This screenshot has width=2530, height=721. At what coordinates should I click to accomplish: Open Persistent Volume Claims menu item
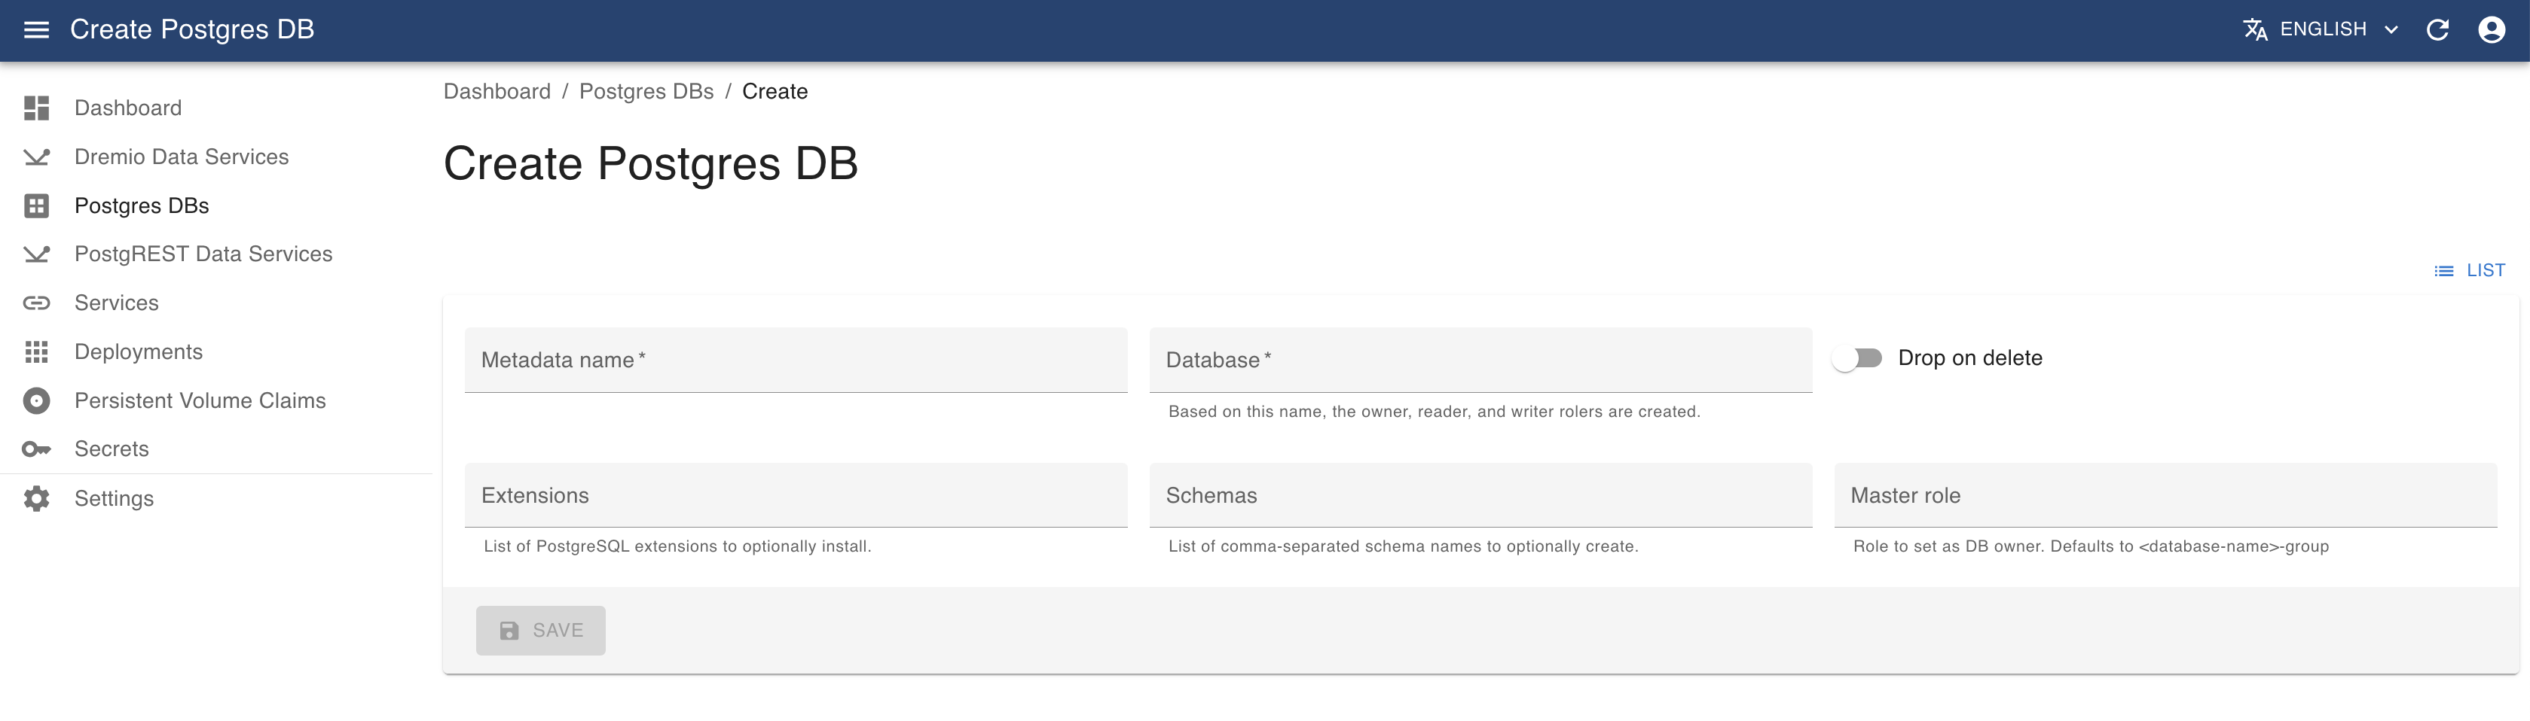pyautogui.click(x=216, y=400)
